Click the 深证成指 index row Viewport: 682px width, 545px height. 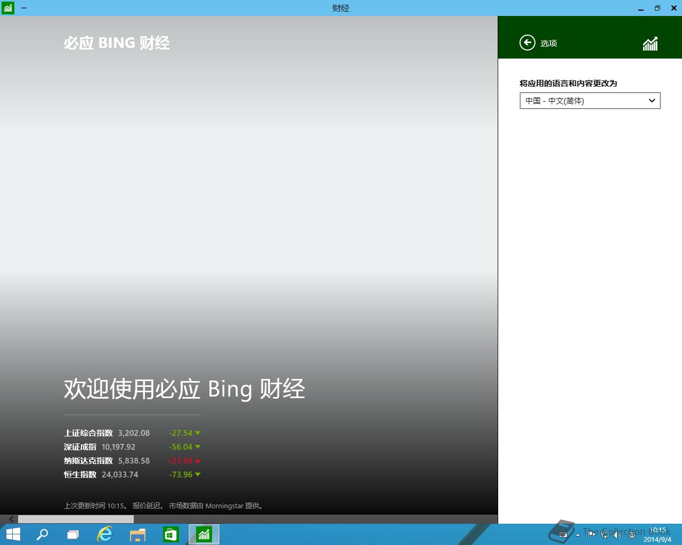pos(132,447)
